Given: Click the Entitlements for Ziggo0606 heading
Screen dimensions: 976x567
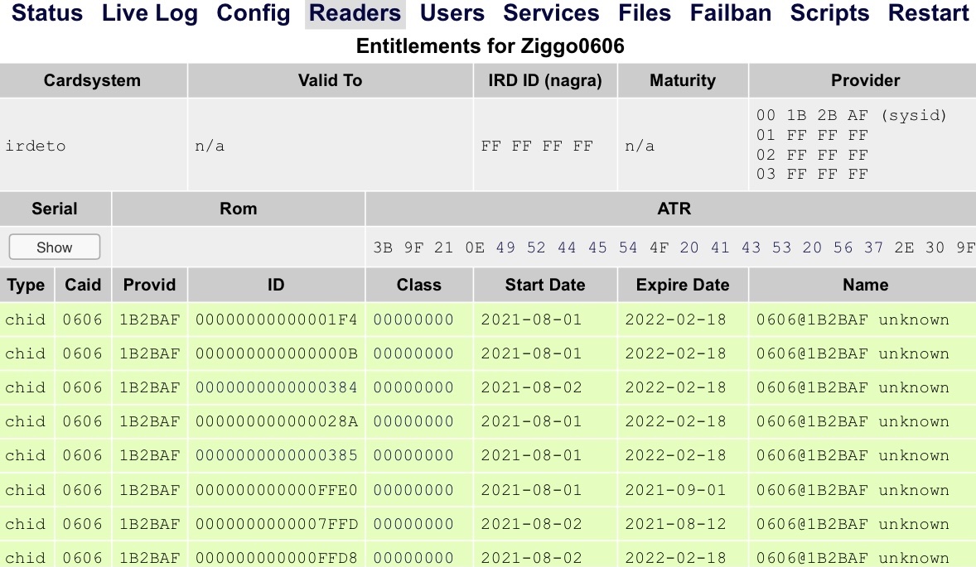Looking at the screenshot, I should pos(490,46).
